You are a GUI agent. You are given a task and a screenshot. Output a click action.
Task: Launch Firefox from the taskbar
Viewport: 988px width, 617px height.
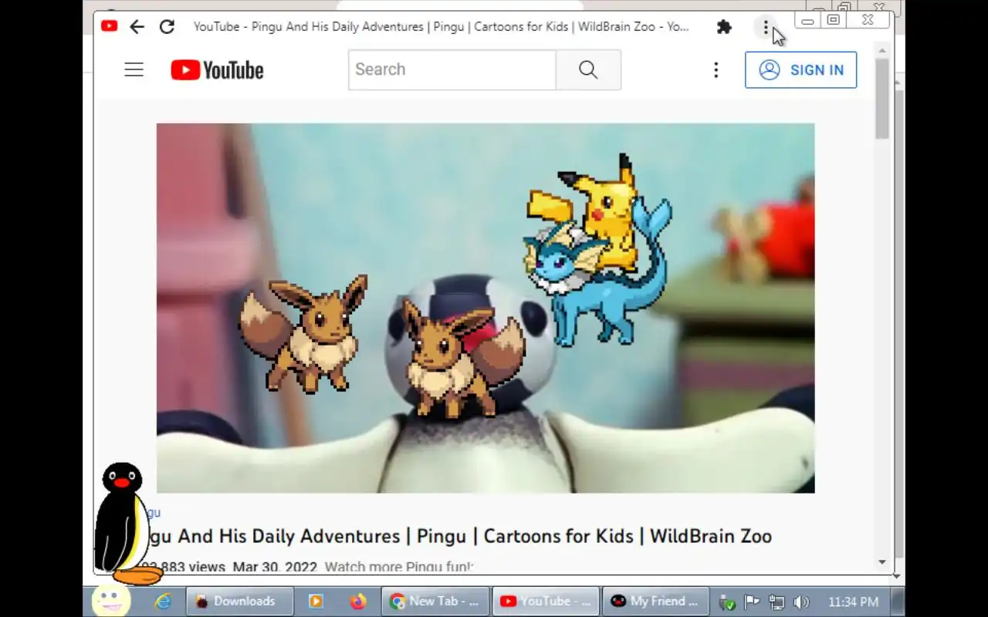pos(357,602)
